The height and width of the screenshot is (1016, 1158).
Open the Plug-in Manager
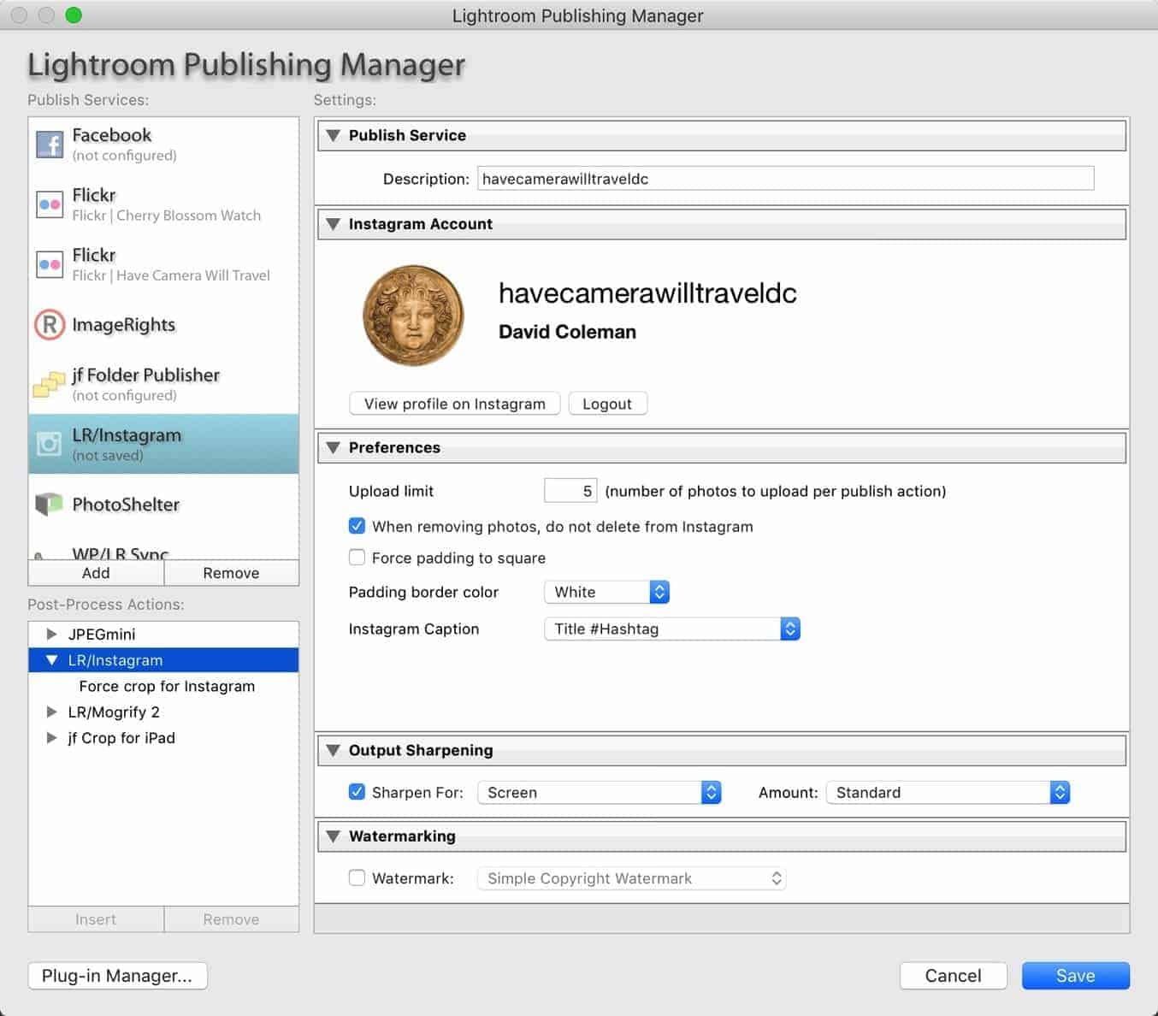tap(118, 976)
